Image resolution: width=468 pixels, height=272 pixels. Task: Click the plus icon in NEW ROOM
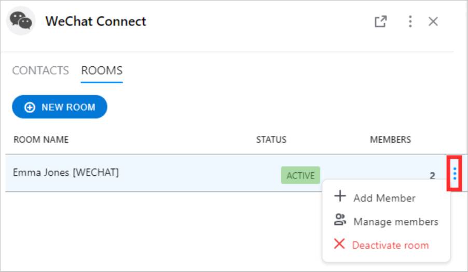(x=30, y=107)
